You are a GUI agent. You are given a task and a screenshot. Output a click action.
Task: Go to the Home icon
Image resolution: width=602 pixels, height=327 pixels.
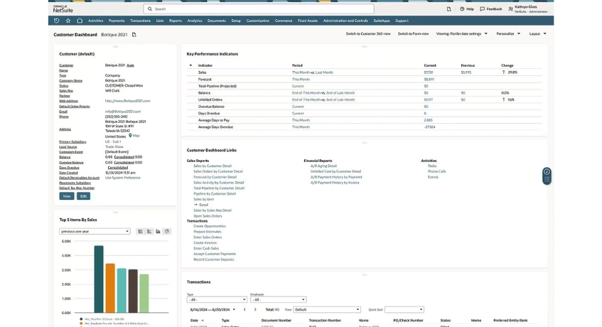[x=80, y=21]
